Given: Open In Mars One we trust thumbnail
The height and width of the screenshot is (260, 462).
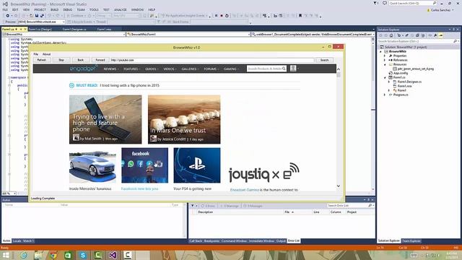Looking at the screenshot, I should [x=184, y=119].
